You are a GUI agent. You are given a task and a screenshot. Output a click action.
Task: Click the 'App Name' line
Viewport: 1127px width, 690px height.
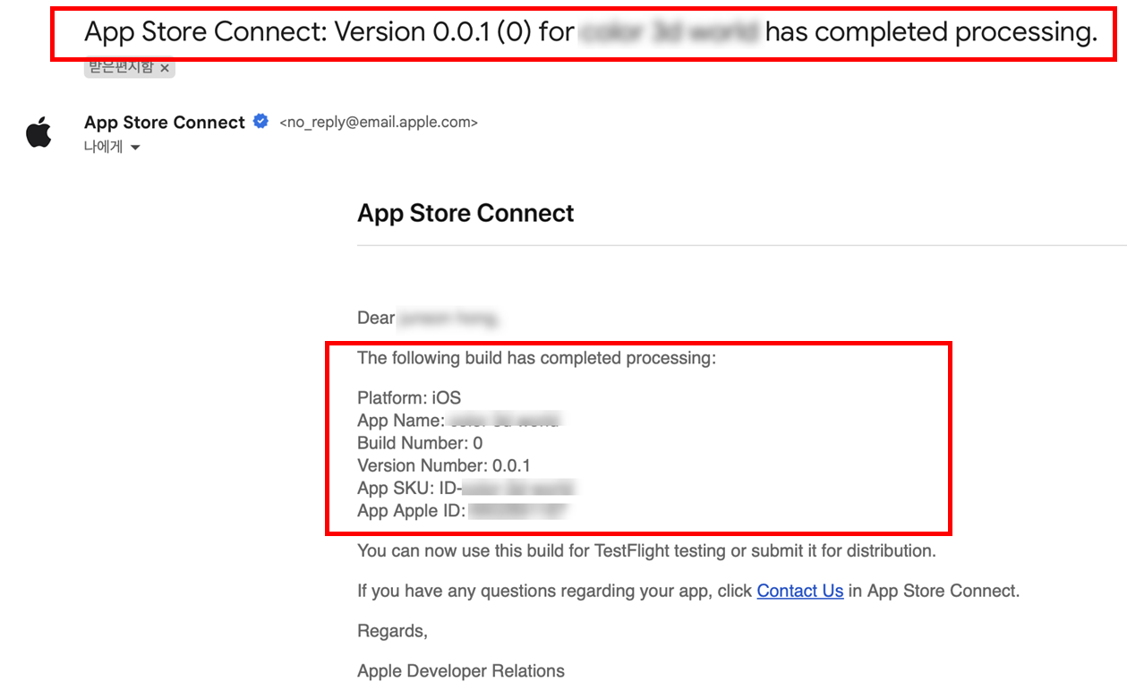click(x=458, y=421)
